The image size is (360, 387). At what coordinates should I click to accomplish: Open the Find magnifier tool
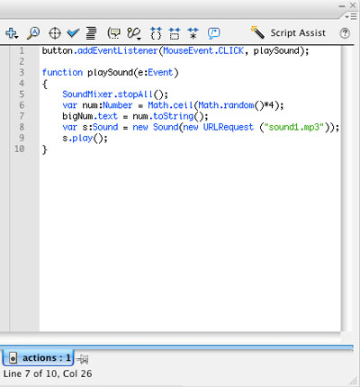tap(33, 32)
